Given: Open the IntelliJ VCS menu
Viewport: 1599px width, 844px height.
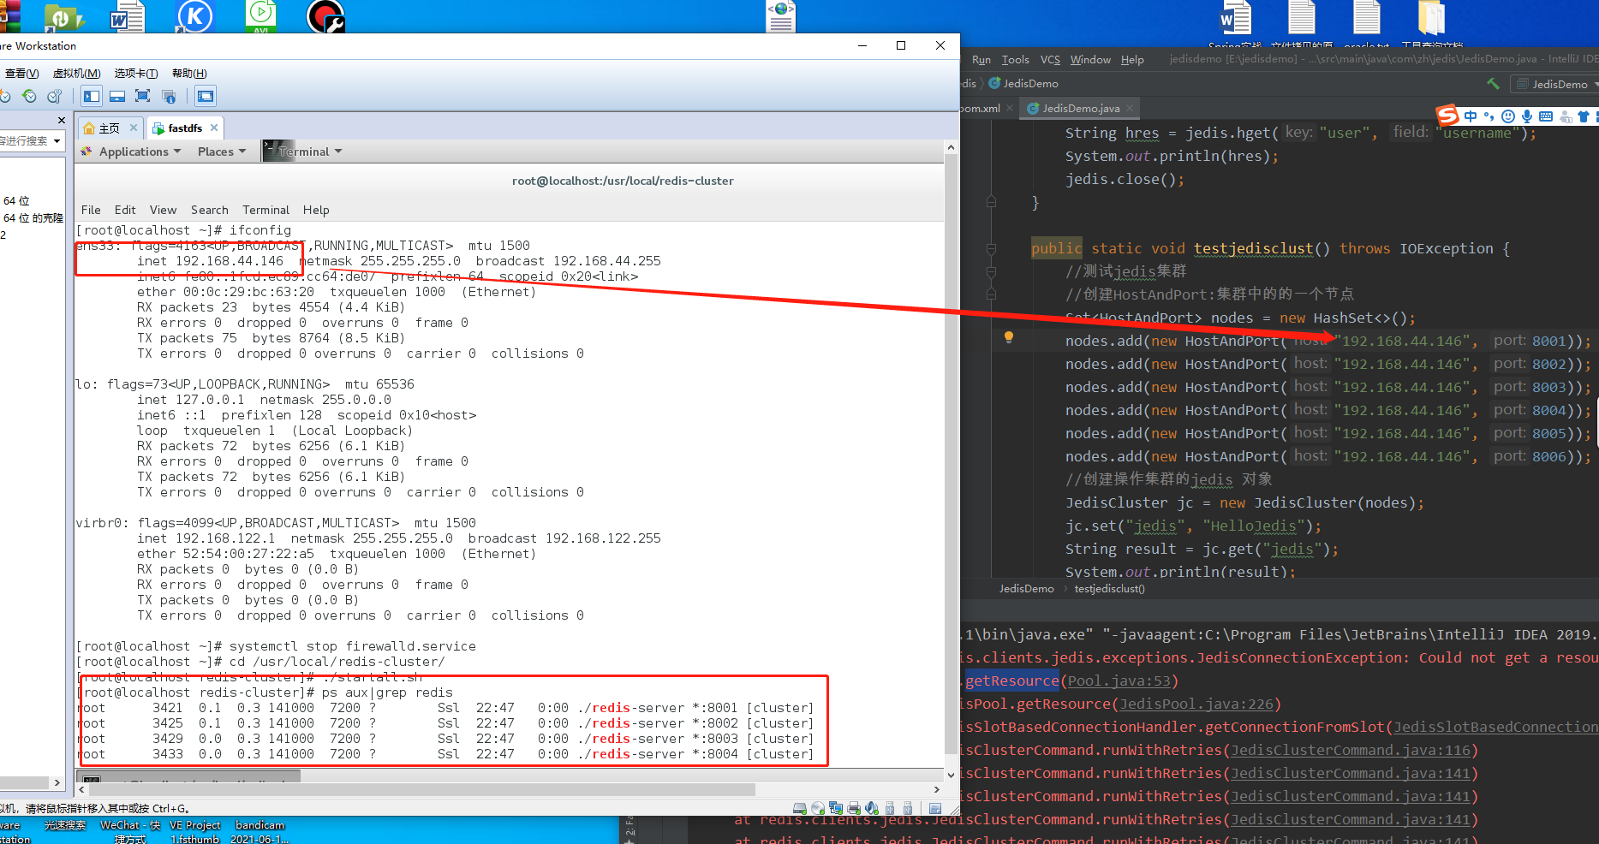Looking at the screenshot, I should click(x=1050, y=60).
